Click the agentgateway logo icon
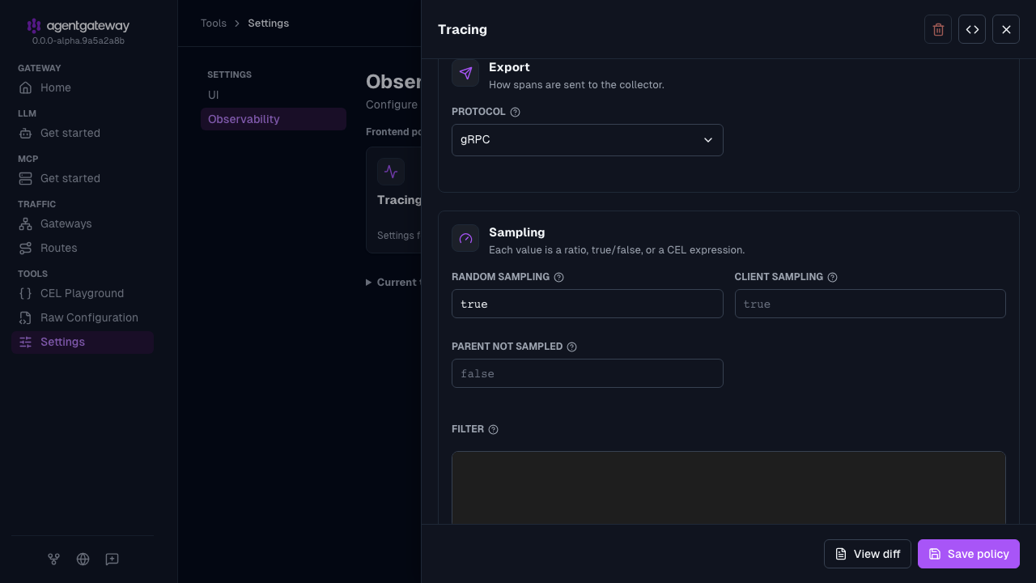This screenshot has height=583, width=1036. [x=34, y=26]
